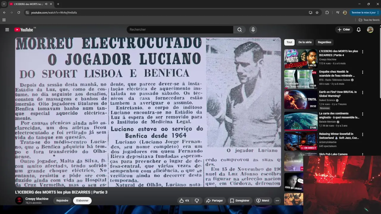The width and height of the screenshot is (381, 214).
Task: Open the YouTube guide hamburger menu
Action: coord(7,30)
